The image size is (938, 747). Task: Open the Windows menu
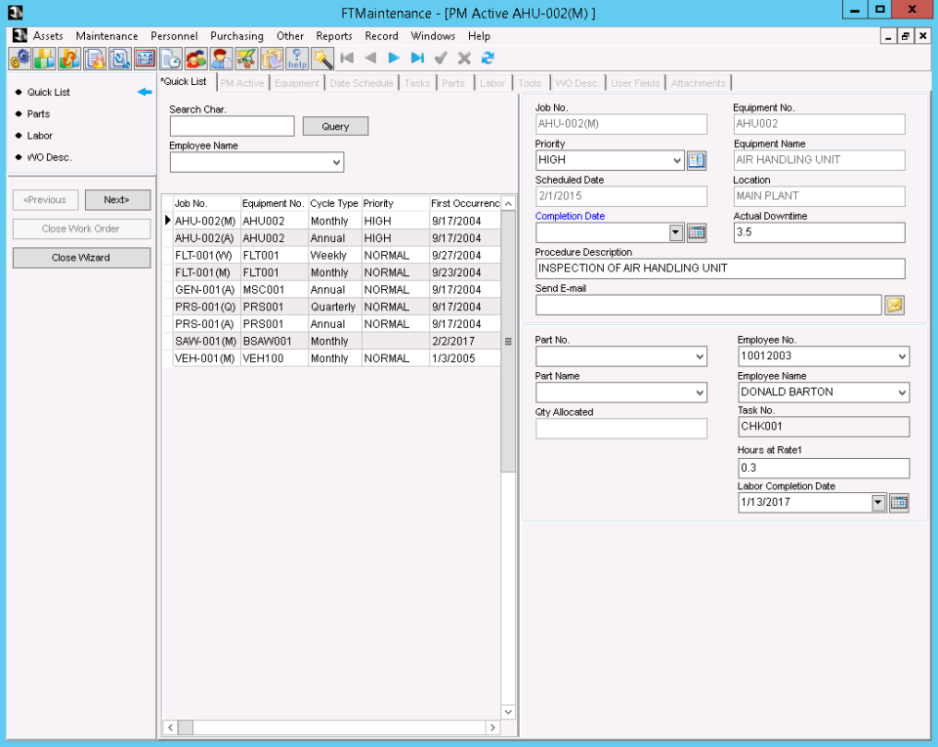433,36
